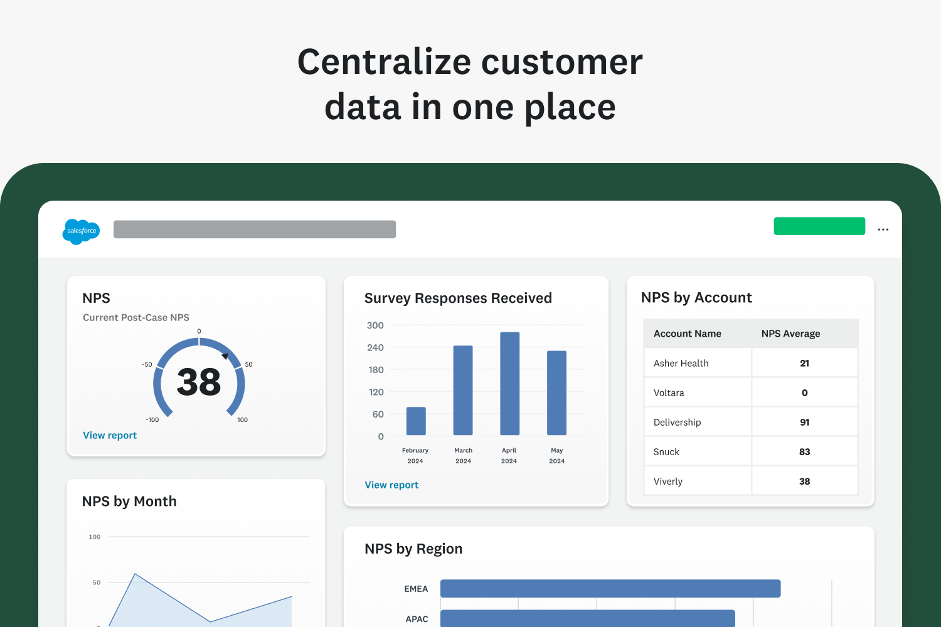Select the April 2024 bar
The image size is (941, 627).
coord(509,383)
